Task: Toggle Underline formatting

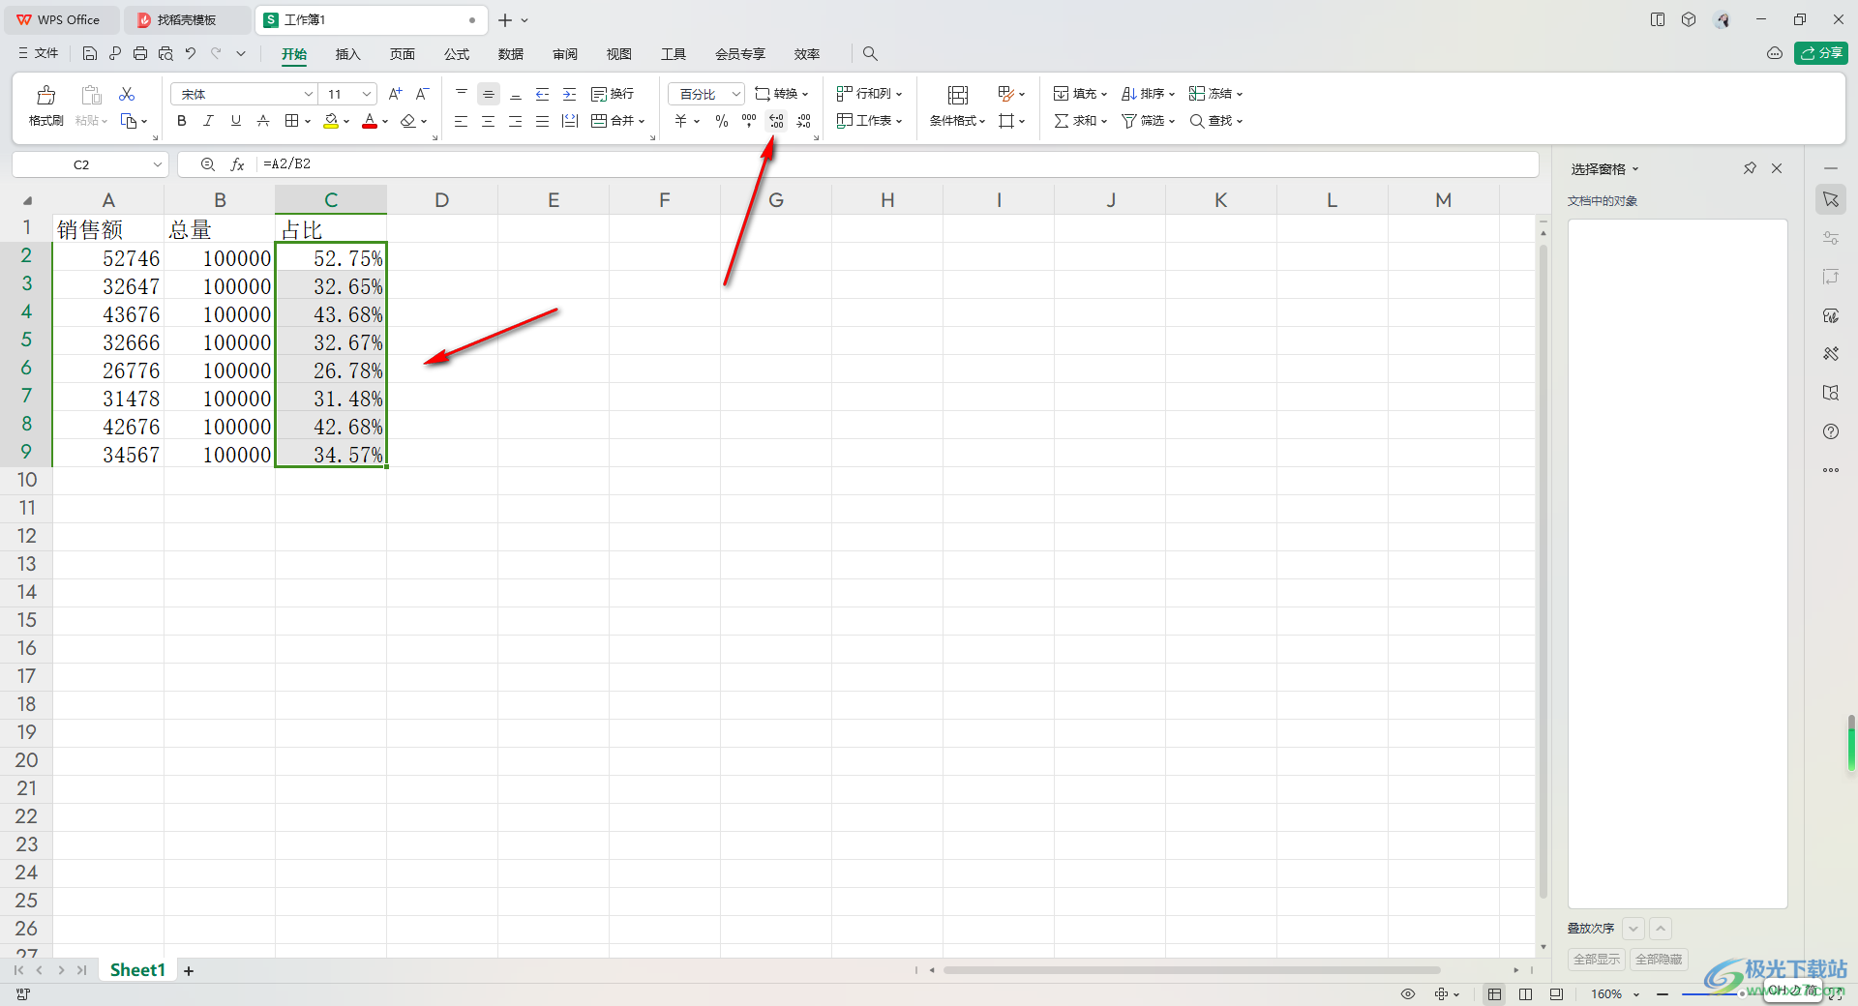Action: [x=236, y=121]
